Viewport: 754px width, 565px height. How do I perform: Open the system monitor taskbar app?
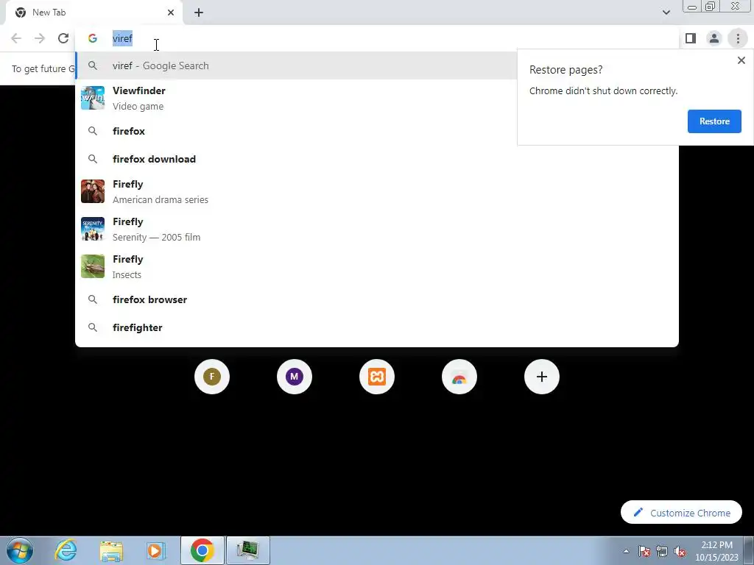(247, 550)
